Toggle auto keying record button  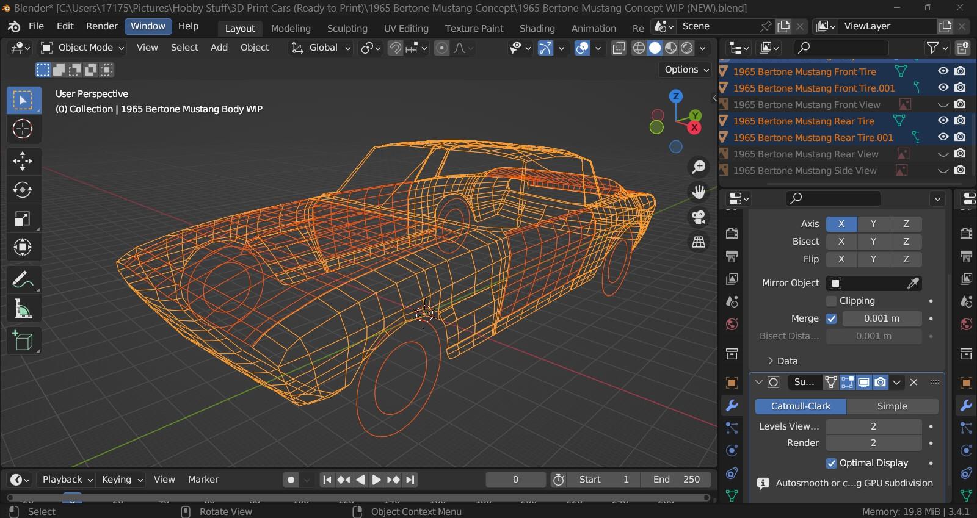[x=291, y=480]
